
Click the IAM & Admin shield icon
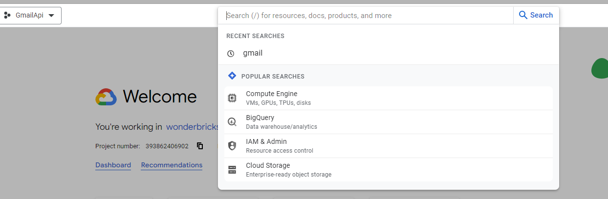(232, 146)
